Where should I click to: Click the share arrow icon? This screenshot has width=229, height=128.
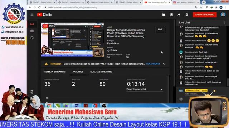click(x=179, y=15)
